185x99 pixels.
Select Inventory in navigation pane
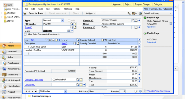[11, 75]
